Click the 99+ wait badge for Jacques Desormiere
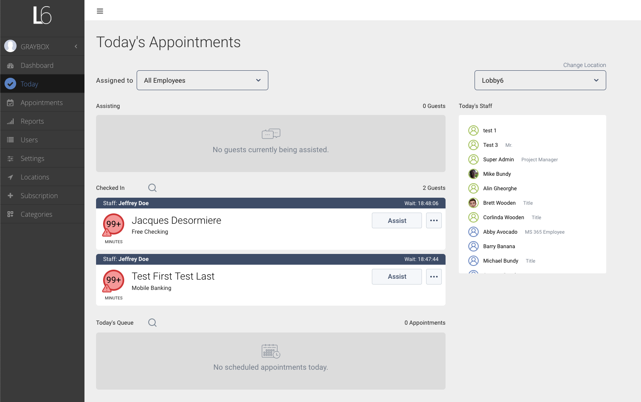The image size is (641, 402). pyautogui.click(x=113, y=224)
